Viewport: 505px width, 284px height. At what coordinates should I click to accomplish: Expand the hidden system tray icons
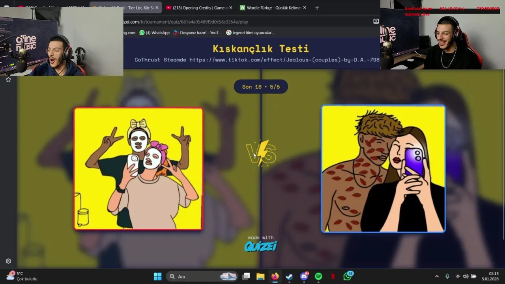pos(437,277)
